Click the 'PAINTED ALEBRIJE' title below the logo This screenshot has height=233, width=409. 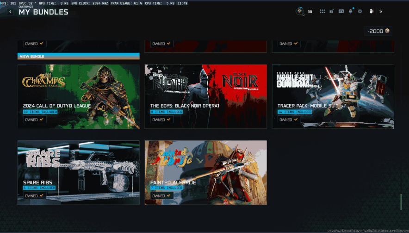pyautogui.click(x=173, y=183)
